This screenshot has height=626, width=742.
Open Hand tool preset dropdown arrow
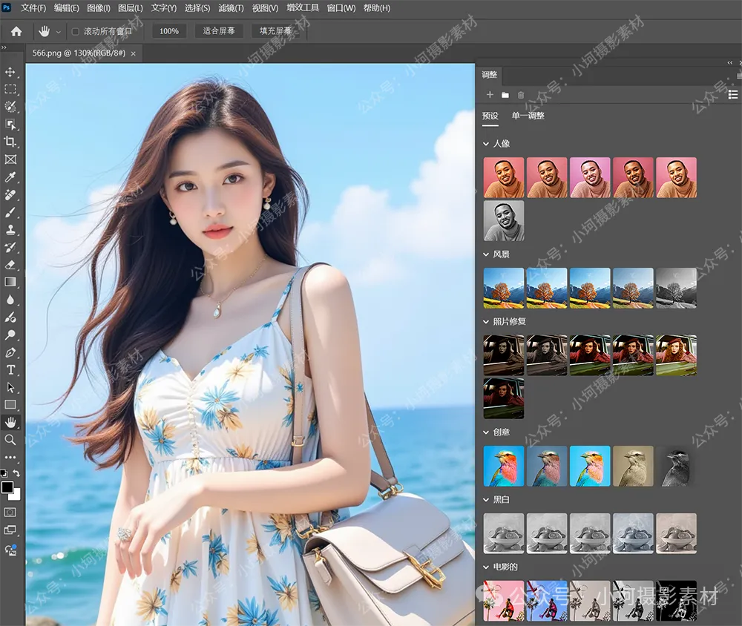coord(58,32)
